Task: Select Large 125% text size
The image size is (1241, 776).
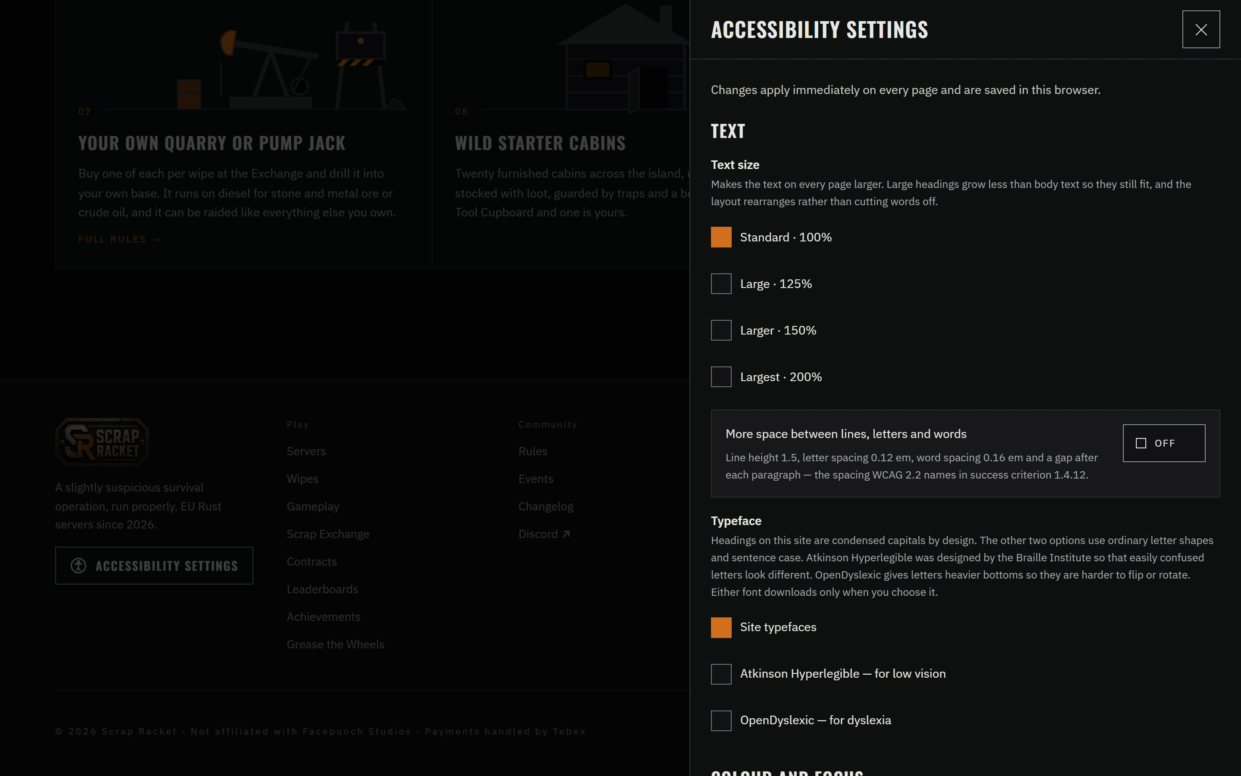Action: point(761,284)
